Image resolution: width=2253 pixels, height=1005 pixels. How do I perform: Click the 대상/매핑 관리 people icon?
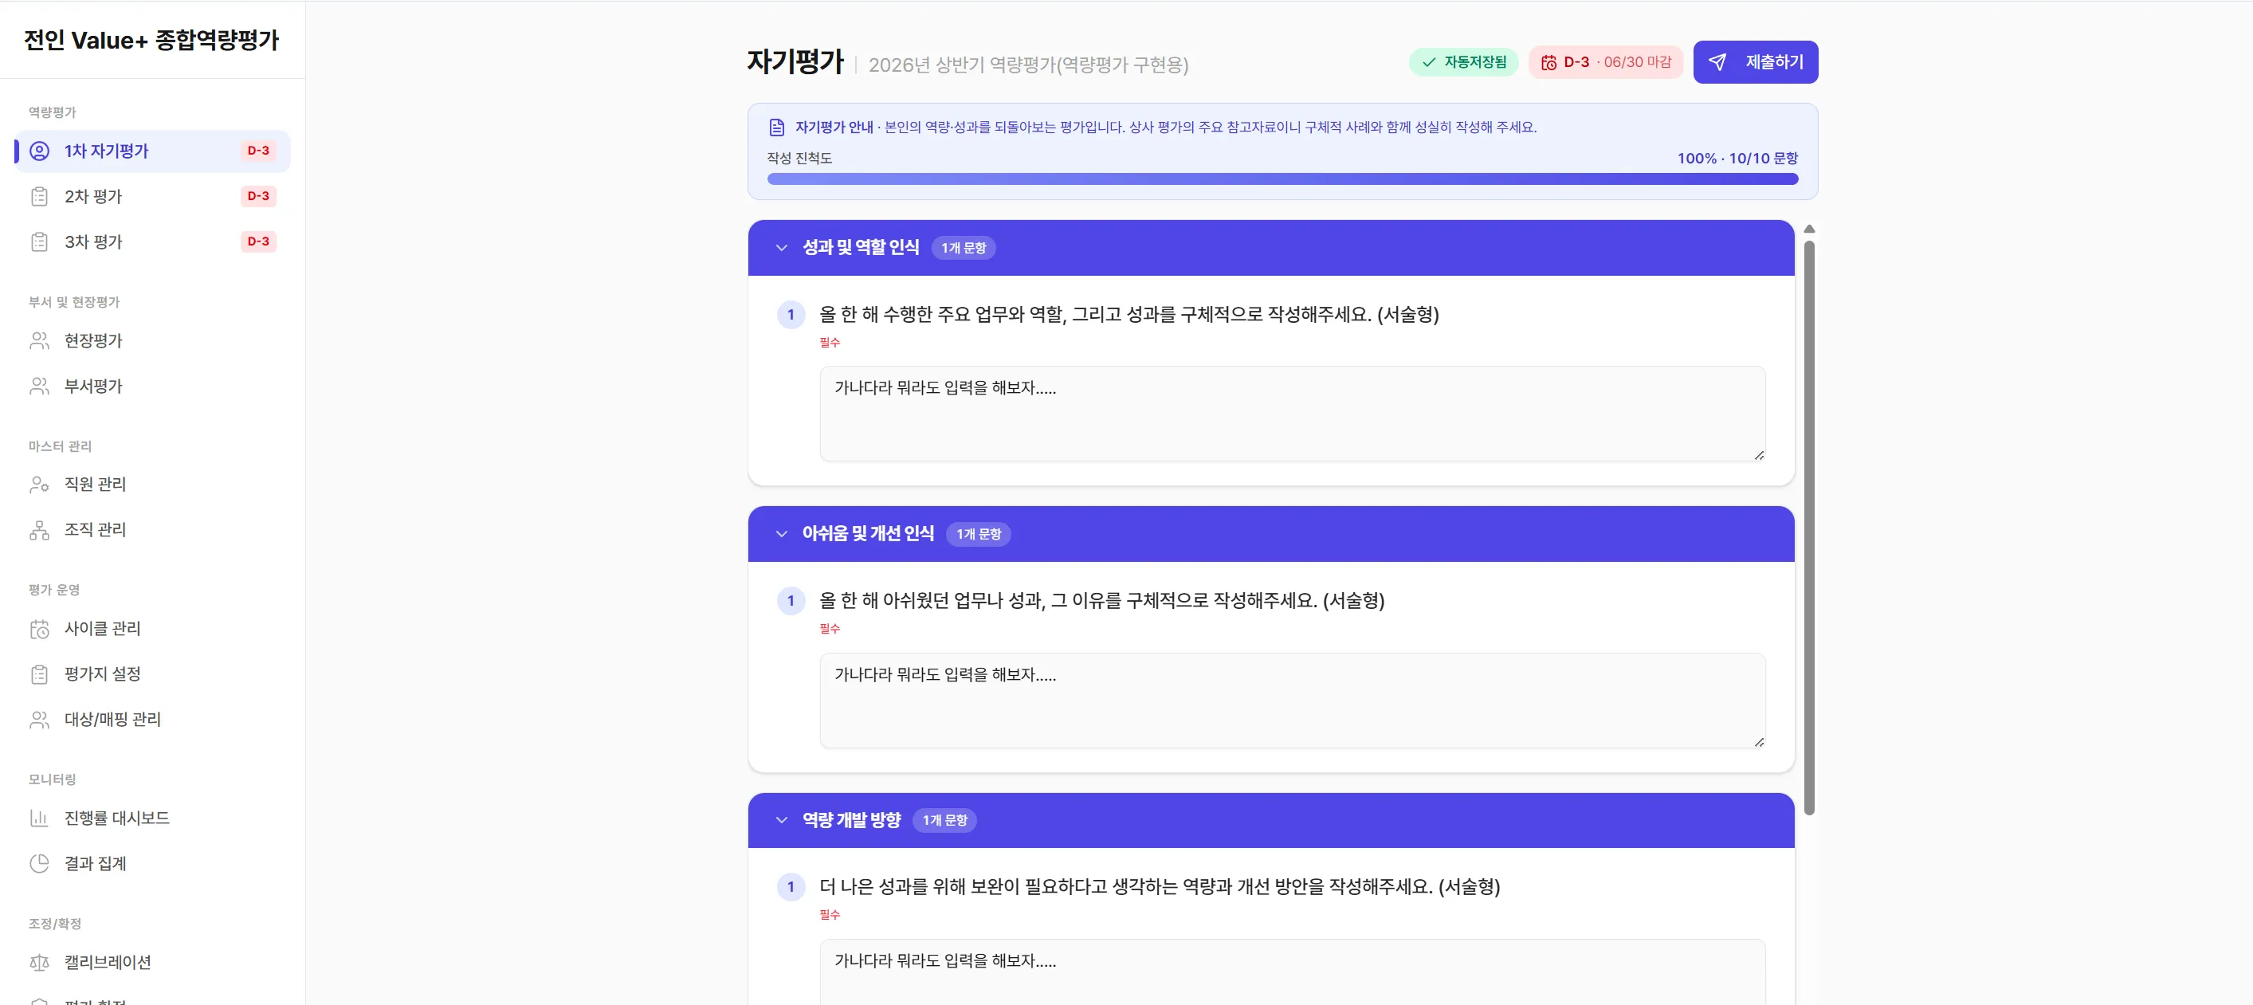39,720
